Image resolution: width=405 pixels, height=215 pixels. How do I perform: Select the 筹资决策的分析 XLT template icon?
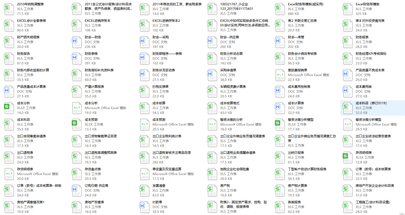[x=212, y=125]
